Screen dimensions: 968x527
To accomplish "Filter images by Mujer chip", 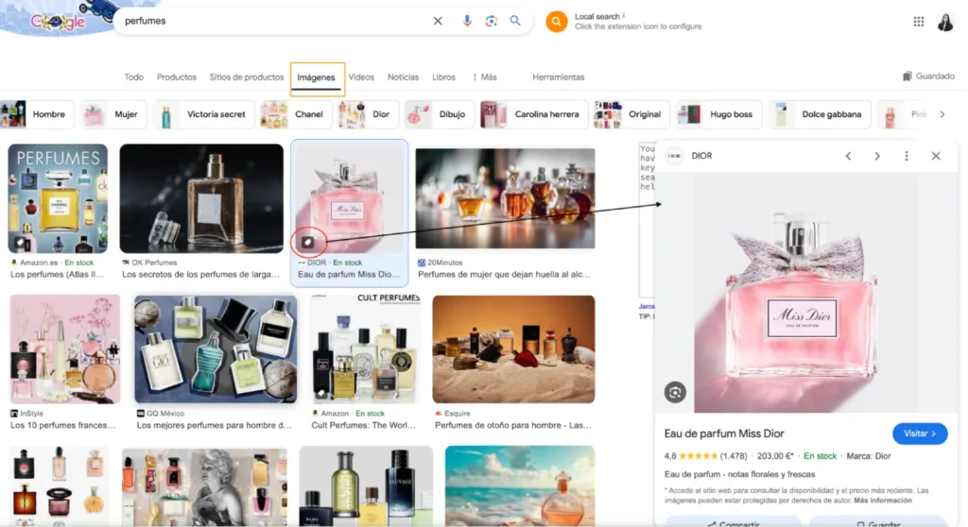I will pos(113,114).
